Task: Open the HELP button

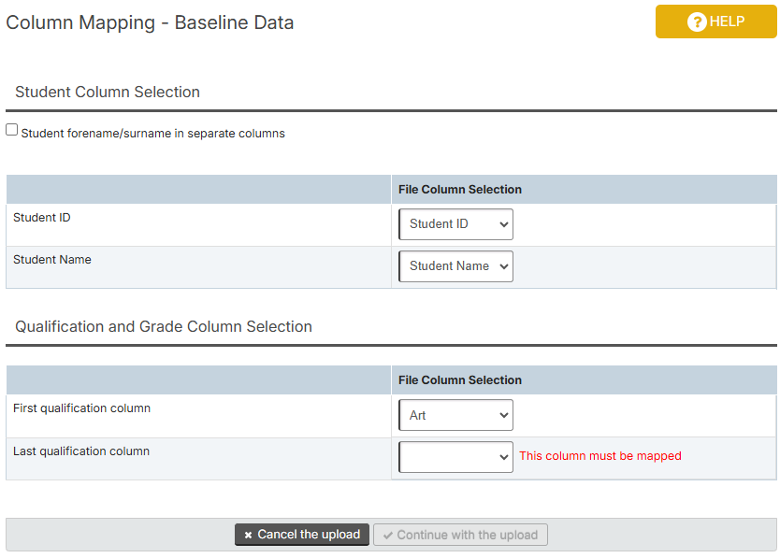Action: click(715, 21)
